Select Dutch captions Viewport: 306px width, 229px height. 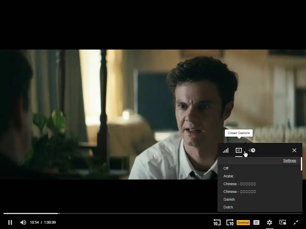click(x=260, y=207)
